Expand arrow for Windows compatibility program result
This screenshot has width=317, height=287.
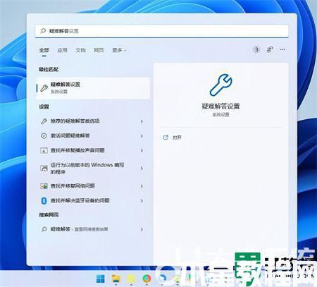[x=142, y=169]
